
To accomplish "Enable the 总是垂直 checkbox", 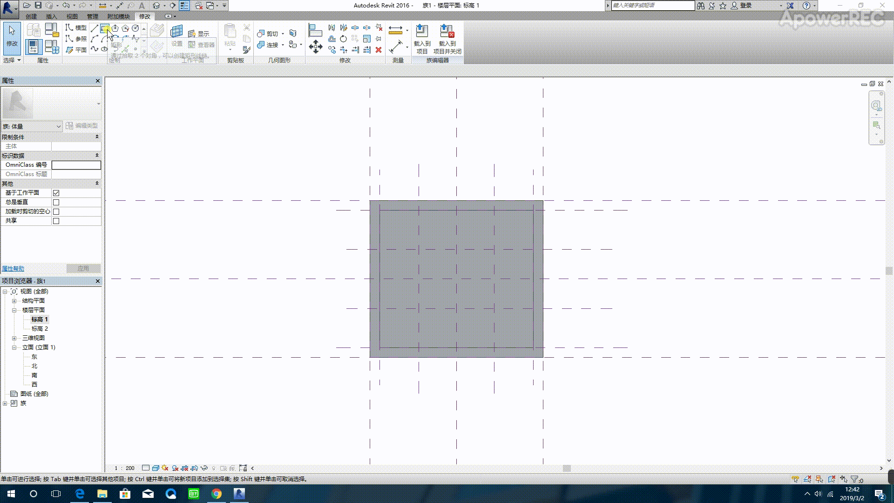I will (56, 202).
